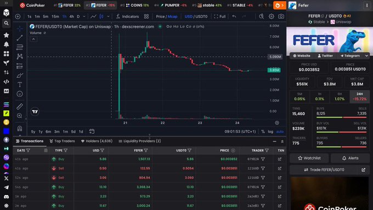
Task: Expand timeframe dropdown chevron after D
Action: 84,16
